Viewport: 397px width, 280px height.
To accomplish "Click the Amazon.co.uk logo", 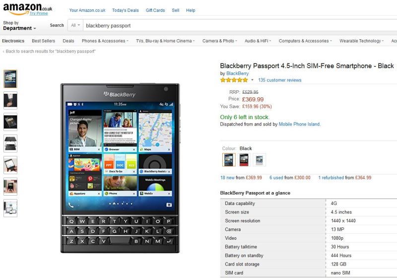I will [x=27, y=8].
